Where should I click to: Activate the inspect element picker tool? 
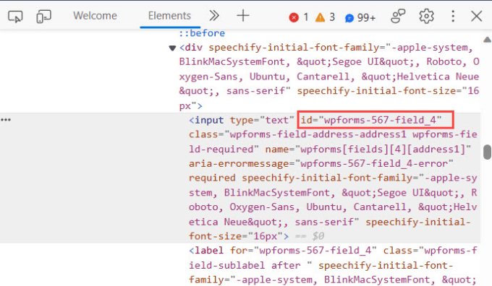[15, 16]
